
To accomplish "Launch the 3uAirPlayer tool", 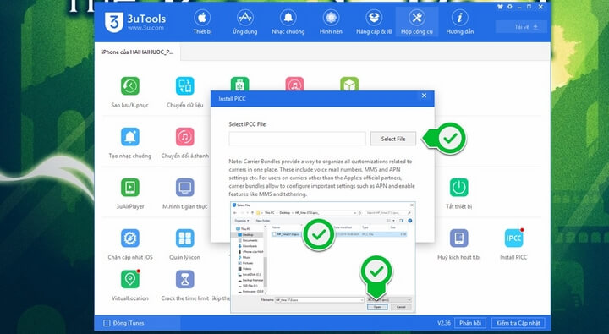I will pos(129,194).
